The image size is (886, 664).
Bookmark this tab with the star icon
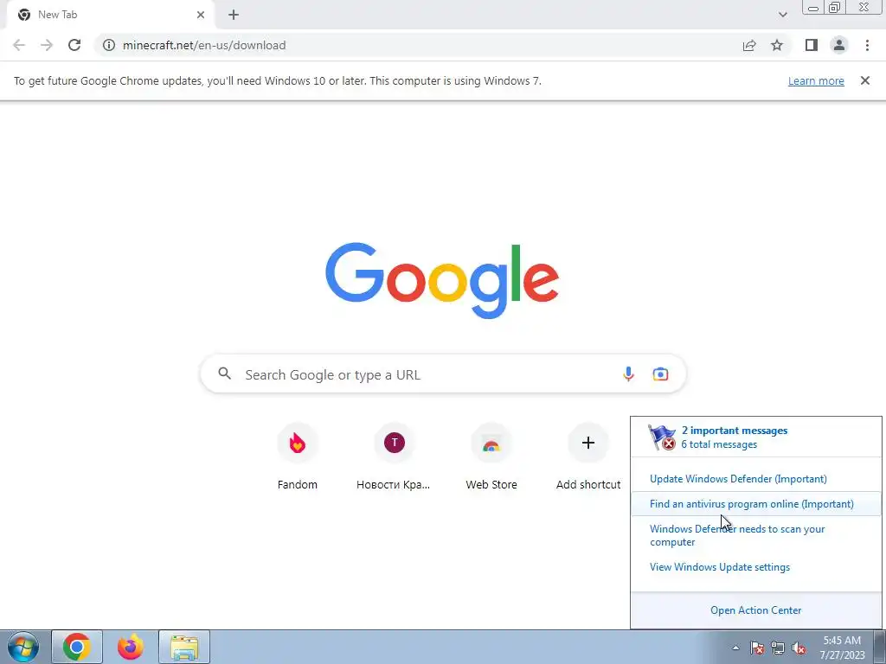coord(777,45)
